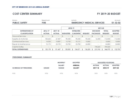Click the FY 2019-20 Budget heading
The height and width of the screenshot is (102, 133).
[109, 14]
